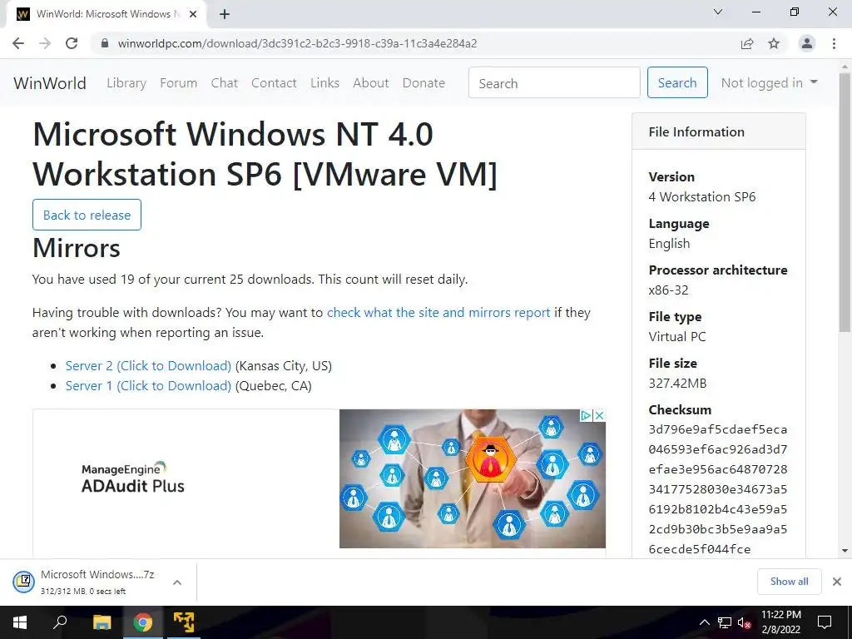852x639 pixels.
Task: Download from Server 1 Quebec
Action: pos(148,386)
